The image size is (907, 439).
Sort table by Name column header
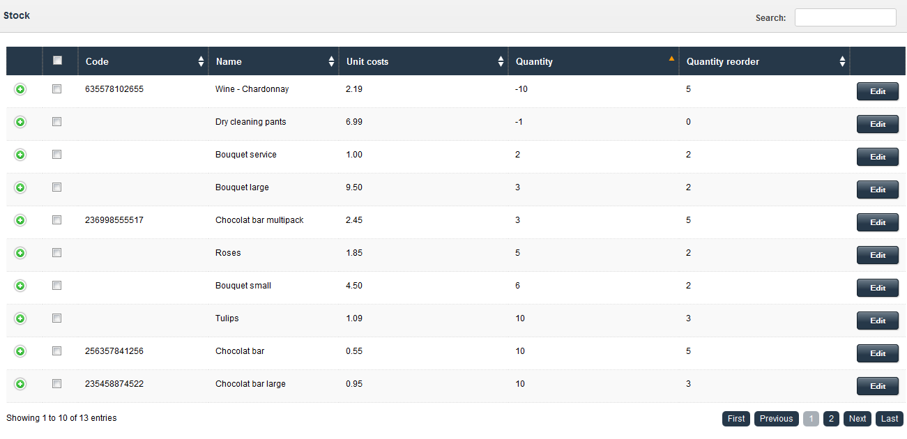coord(229,61)
